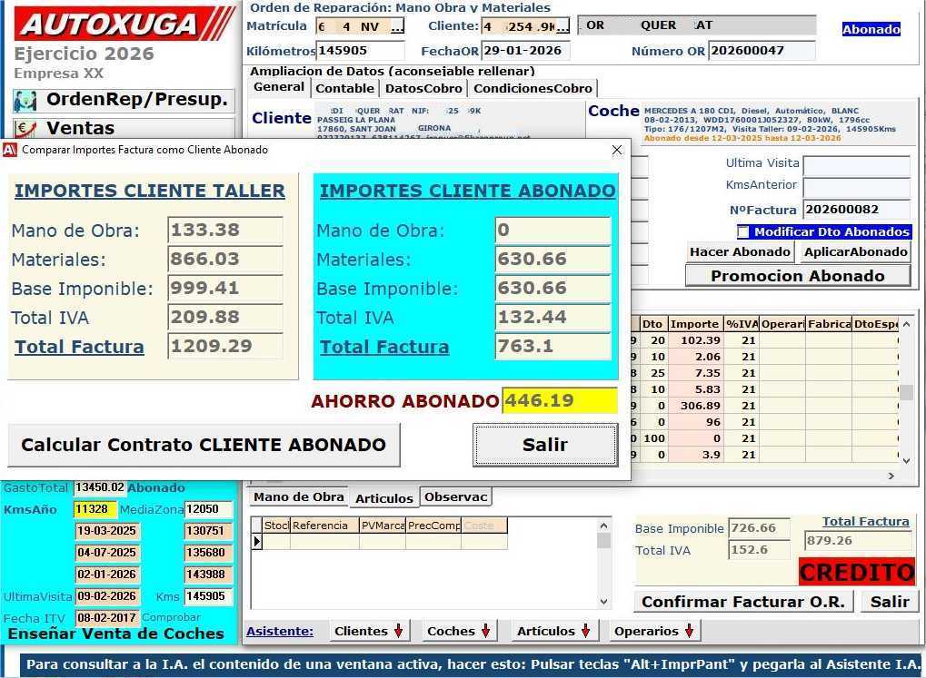This screenshot has height=678, width=926.
Task: Click the Hacer Abonado button
Action: pyautogui.click(x=741, y=251)
